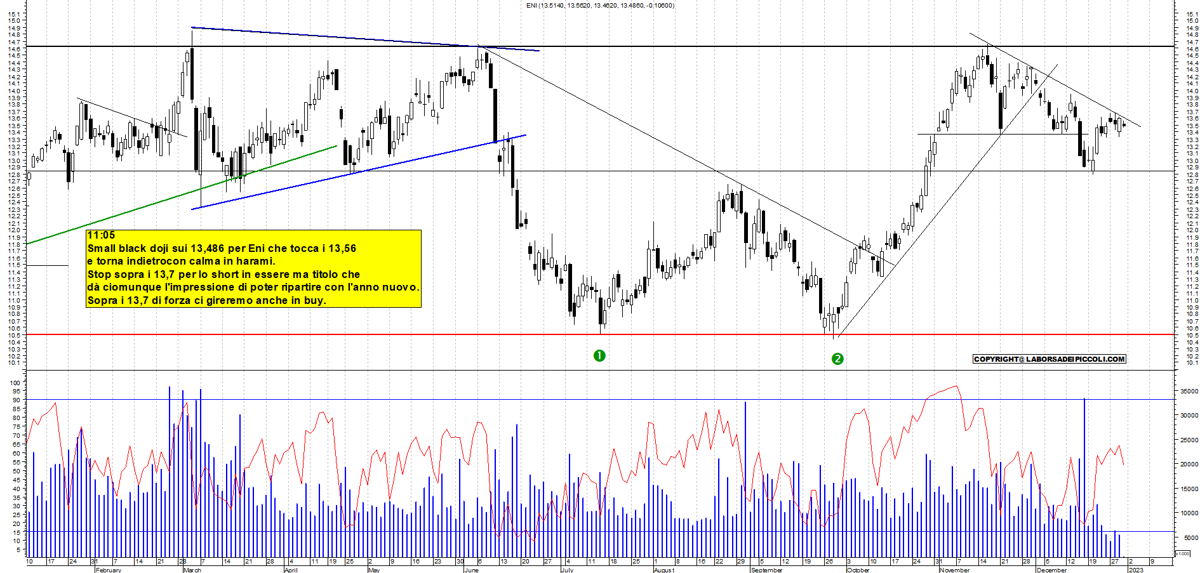Click the September month label
The width and height of the screenshot is (1200, 573).
click(766, 570)
